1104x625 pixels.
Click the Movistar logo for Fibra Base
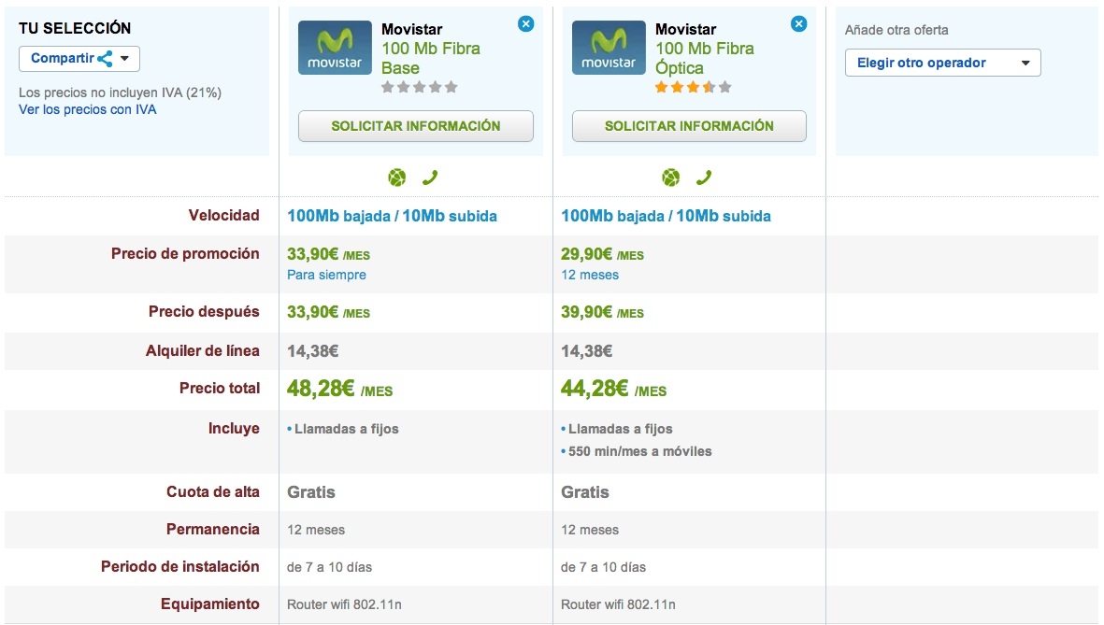[x=336, y=48]
